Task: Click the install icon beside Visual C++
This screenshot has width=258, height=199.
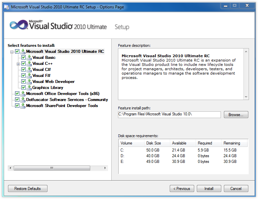Action: (29, 64)
